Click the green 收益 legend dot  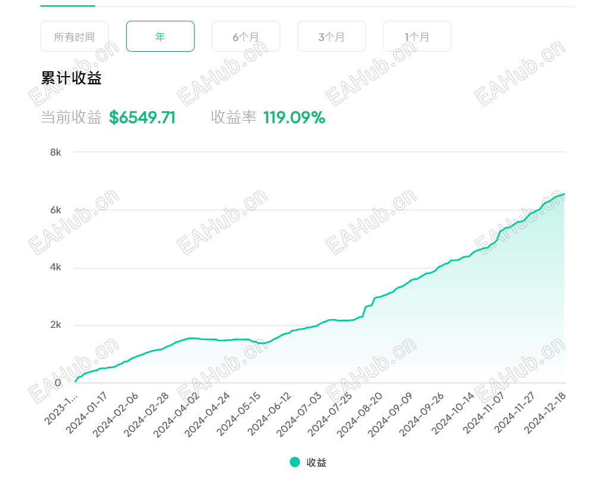click(x=295, y=462)
